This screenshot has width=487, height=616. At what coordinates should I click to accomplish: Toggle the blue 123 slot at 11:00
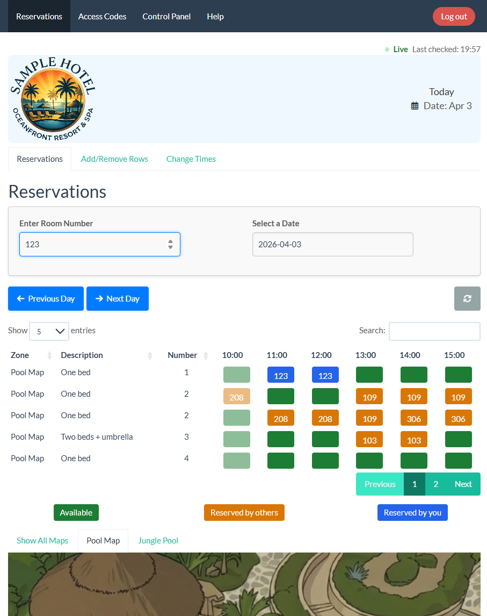pos(281,375)
